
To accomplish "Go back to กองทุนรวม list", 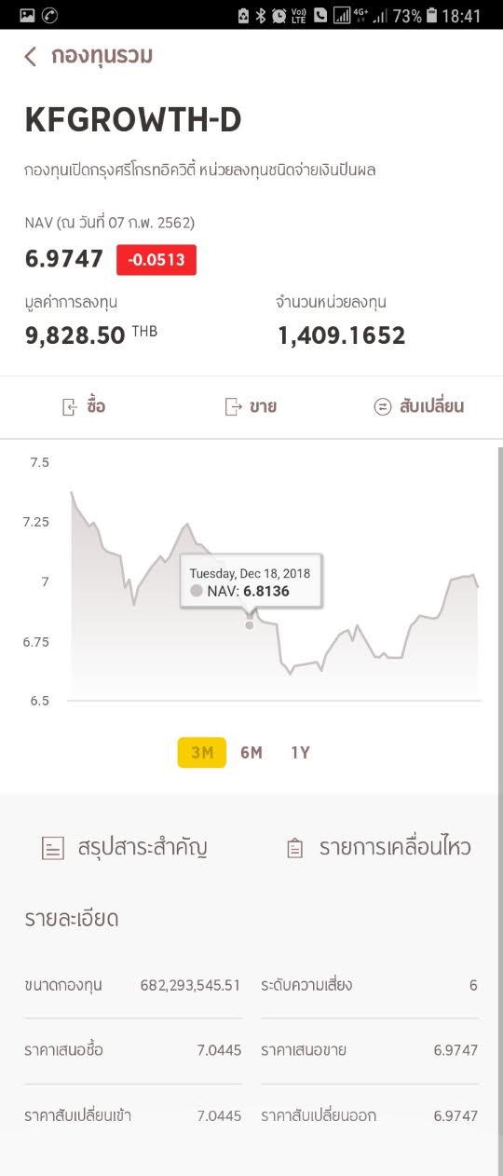I will pyautogui.click(x=102, y=56).
